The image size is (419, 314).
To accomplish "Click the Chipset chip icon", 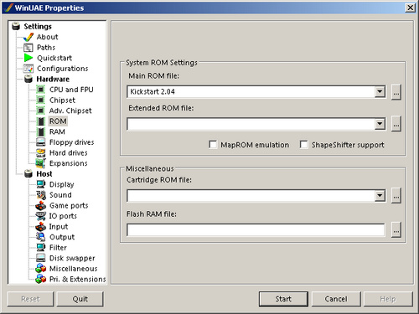I will click(41, 100).
